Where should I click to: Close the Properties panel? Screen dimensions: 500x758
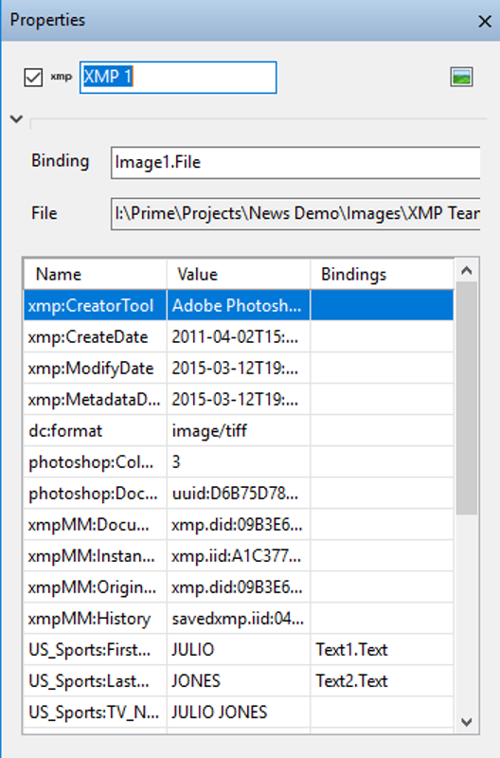coord(485,21)
